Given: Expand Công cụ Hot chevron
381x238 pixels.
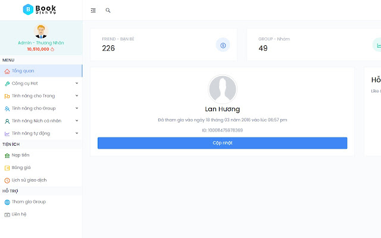Looking at the screenshot, I should 77,83.
